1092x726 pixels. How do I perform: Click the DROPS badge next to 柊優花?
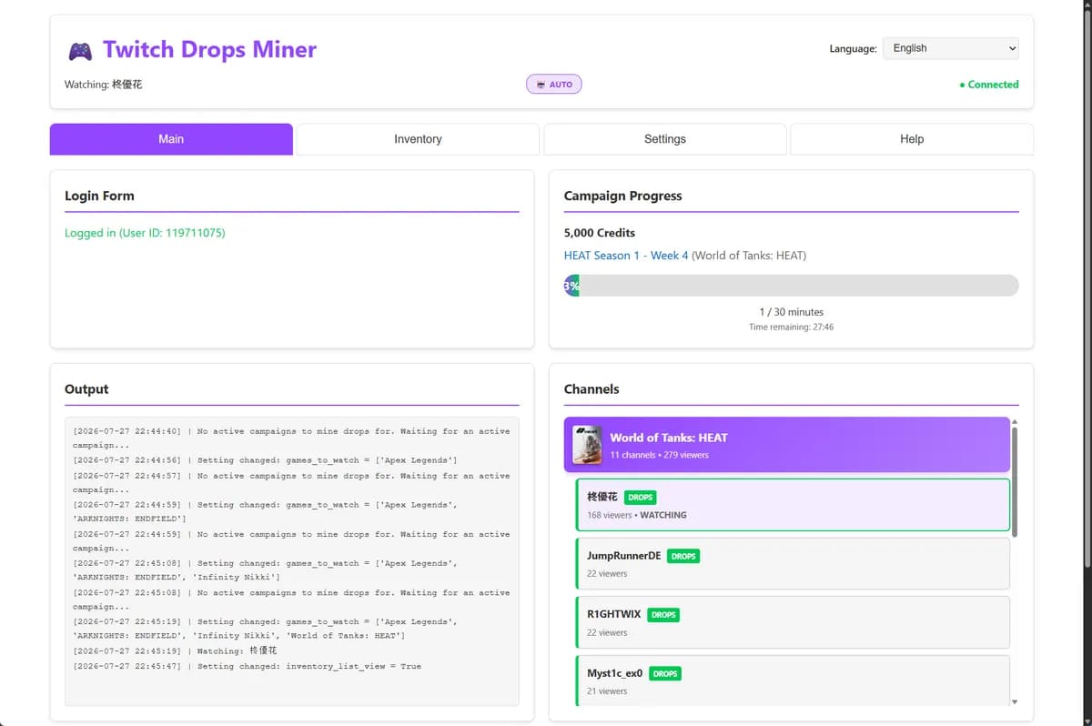(x=641, y=498)
